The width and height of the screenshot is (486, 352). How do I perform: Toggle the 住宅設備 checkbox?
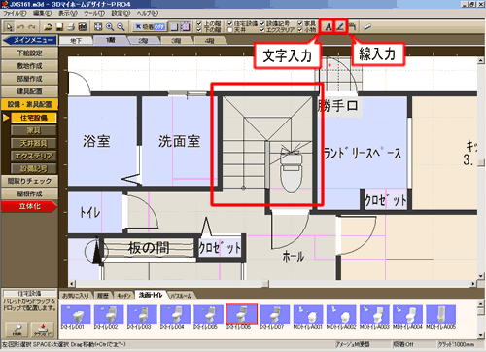pos(230,23)
